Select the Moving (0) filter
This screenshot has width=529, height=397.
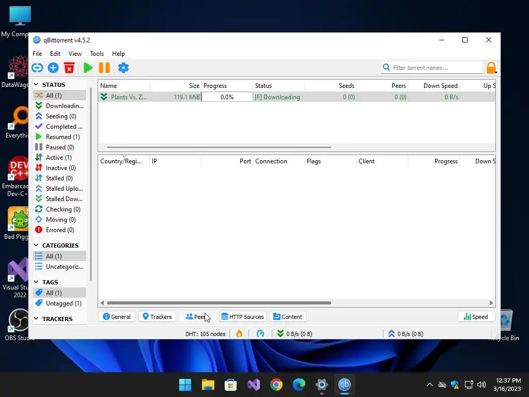pos(60,219)
